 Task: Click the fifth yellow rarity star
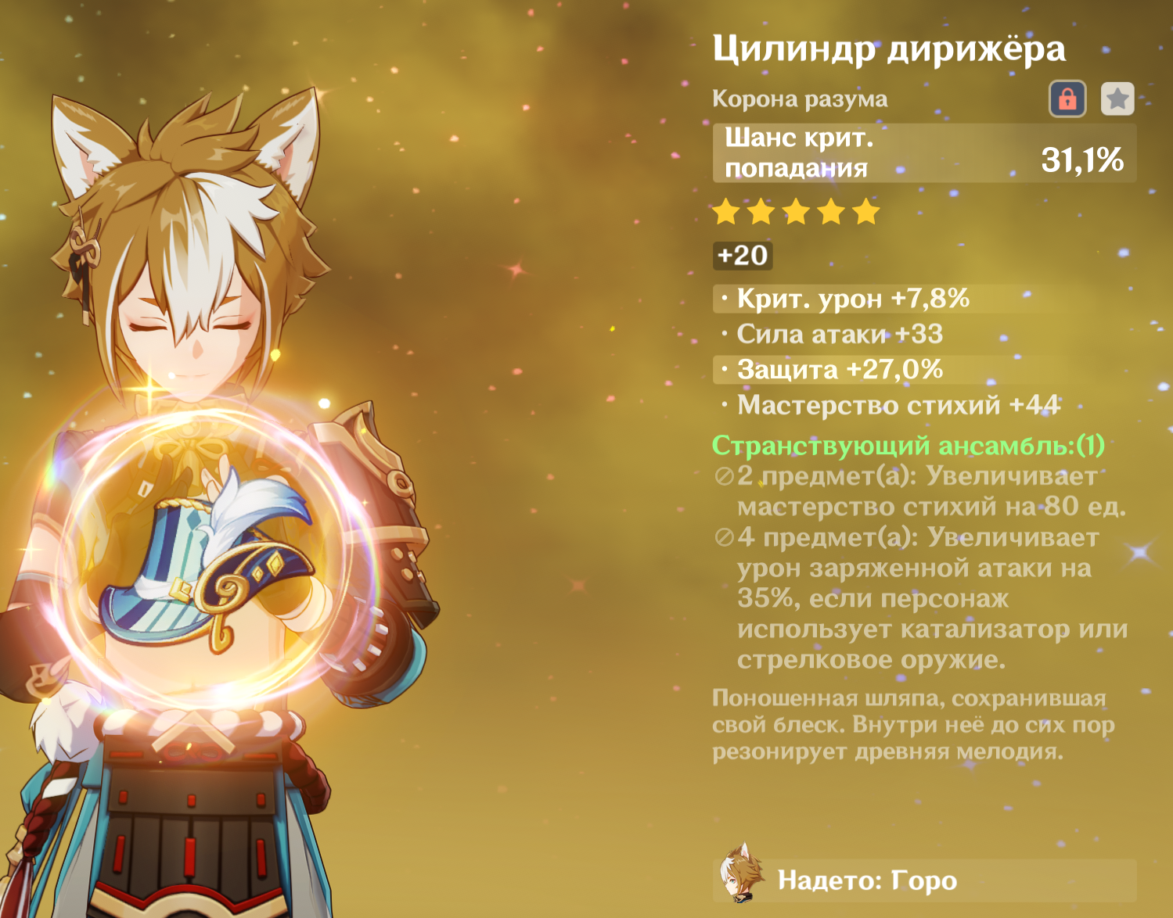pos(866,212)
